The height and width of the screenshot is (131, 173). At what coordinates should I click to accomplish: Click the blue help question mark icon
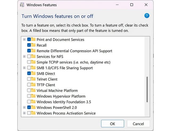[x=147, y=16]
